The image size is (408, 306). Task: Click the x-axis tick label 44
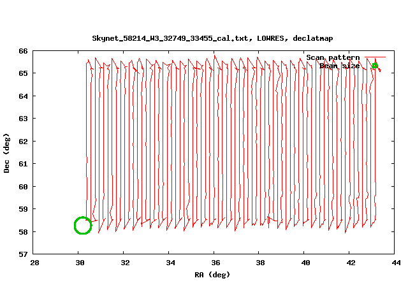397,263
